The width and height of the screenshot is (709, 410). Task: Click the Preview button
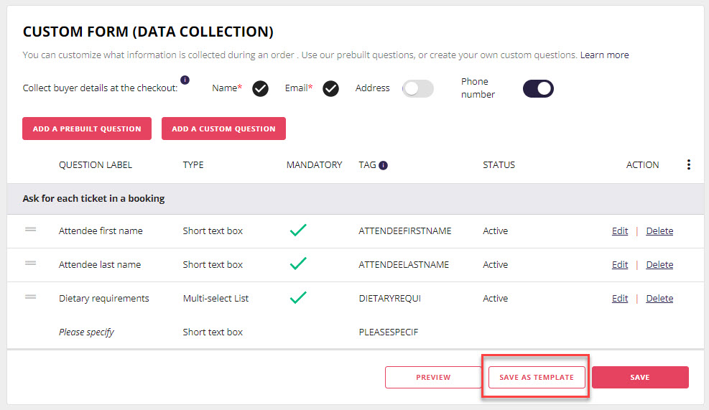[x=433, y=377]
